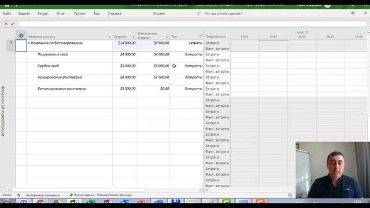The width and height of the screenshot is (370, 208).
Task: Click the filter icon in the Тип column header
Action: click(201, 36)
